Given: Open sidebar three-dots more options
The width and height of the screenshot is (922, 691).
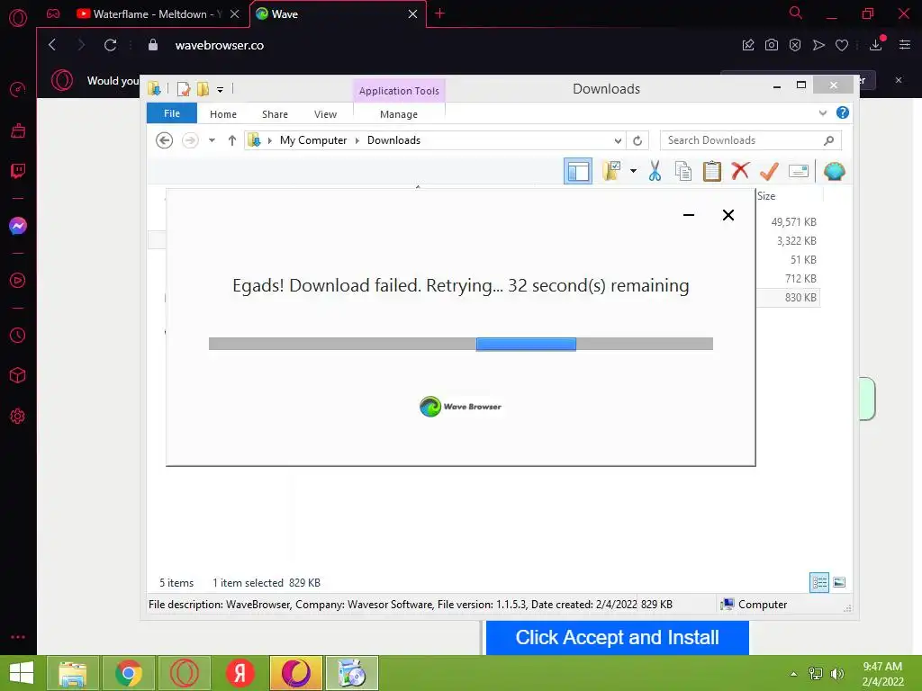Looking at the screenshot, I should [x=18, y=637].
